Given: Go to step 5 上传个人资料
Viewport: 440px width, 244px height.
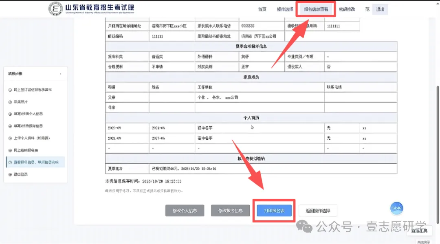Looking at the screenshot, I should point(29,138).
